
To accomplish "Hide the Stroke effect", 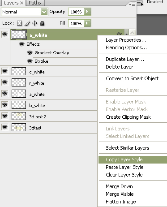I will (x=30, y=61).
